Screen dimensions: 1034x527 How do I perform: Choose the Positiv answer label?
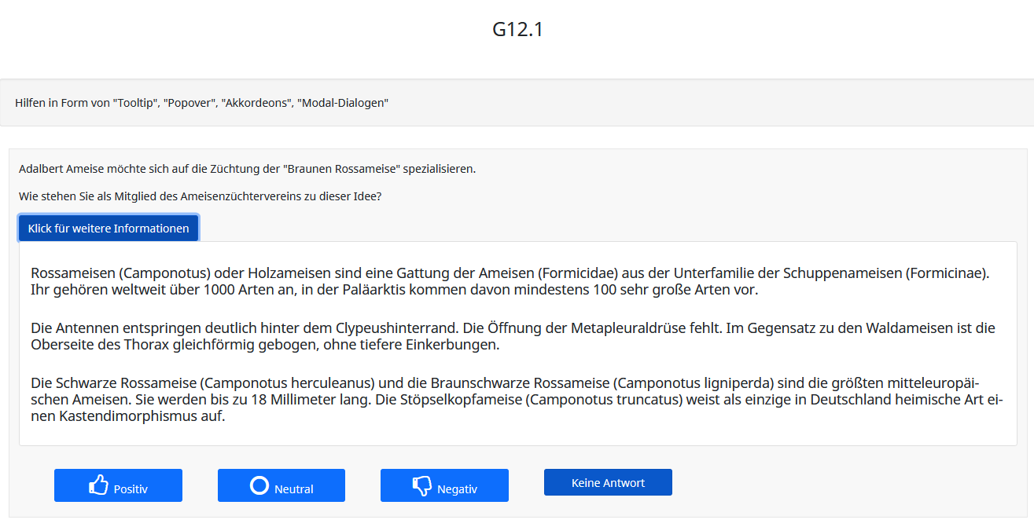point(131,489)
